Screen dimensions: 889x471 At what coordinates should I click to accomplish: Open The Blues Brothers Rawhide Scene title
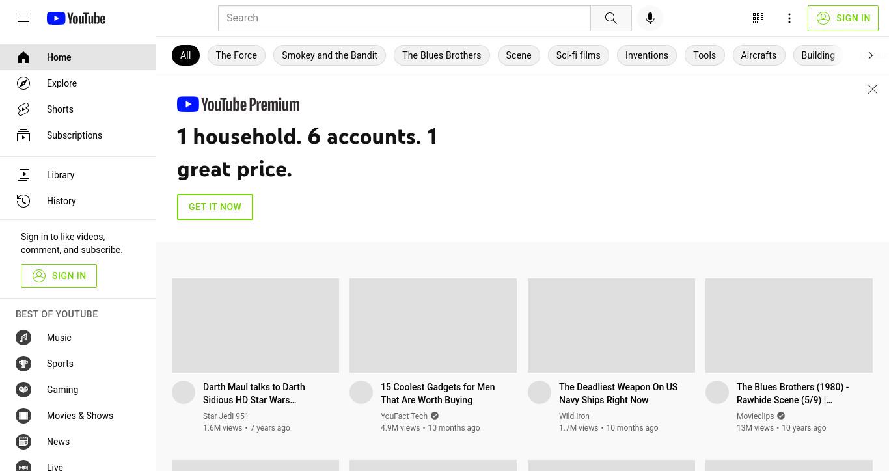(x=793, y=394)
